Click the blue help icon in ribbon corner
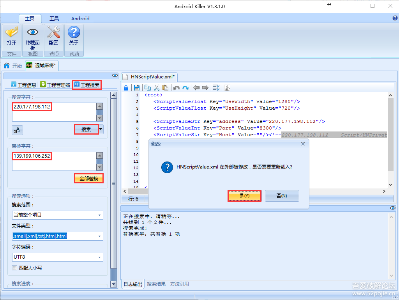 pyautogui.click(x=395, y=18)
